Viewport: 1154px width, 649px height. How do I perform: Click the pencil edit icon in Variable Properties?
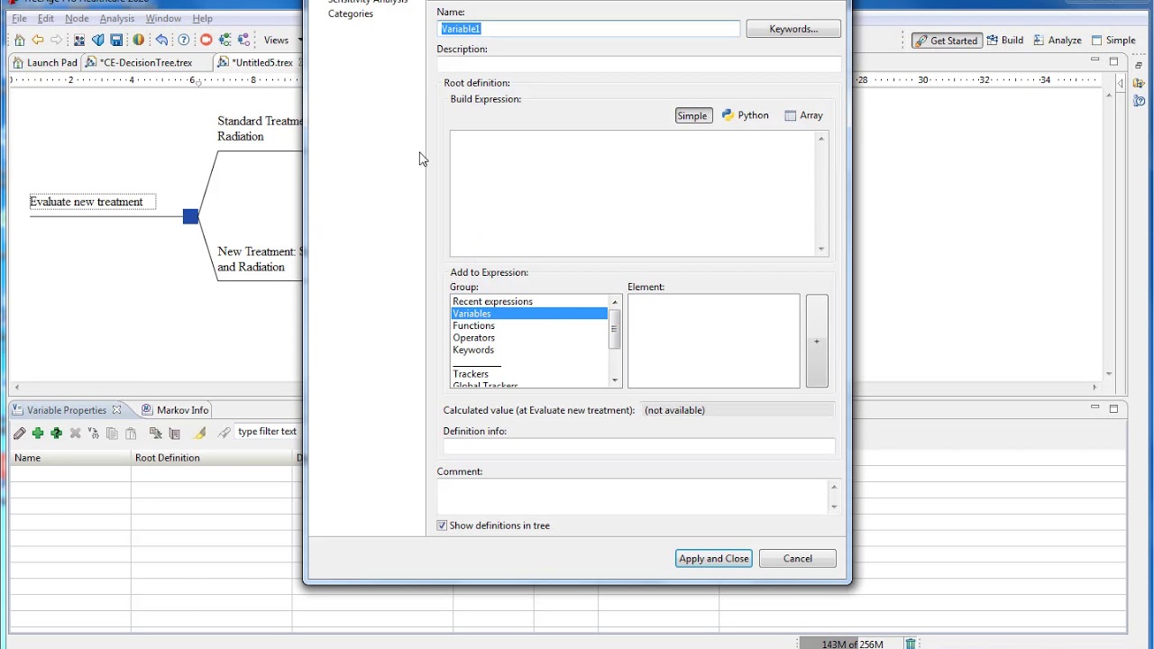point(19,434)
